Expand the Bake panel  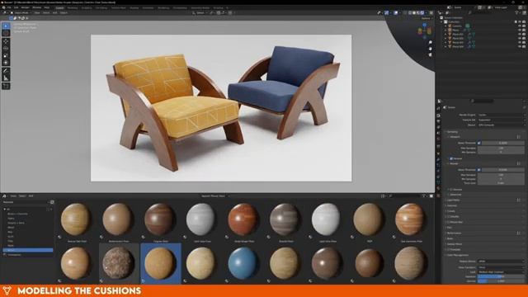click(x=450, y=238)
